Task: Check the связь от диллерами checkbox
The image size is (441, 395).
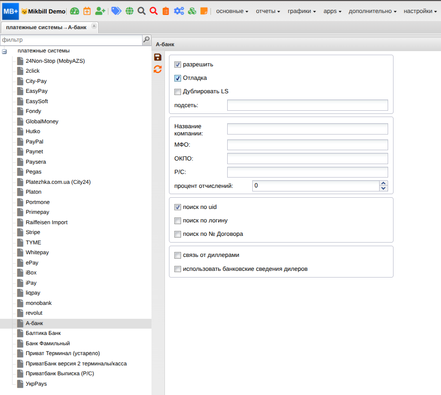Action: pos(177,255)
